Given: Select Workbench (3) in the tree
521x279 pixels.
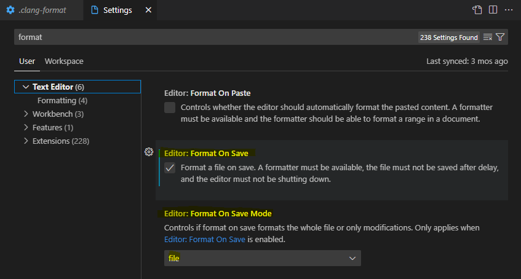Looking at the screenshot, I should tap(58, 114).
